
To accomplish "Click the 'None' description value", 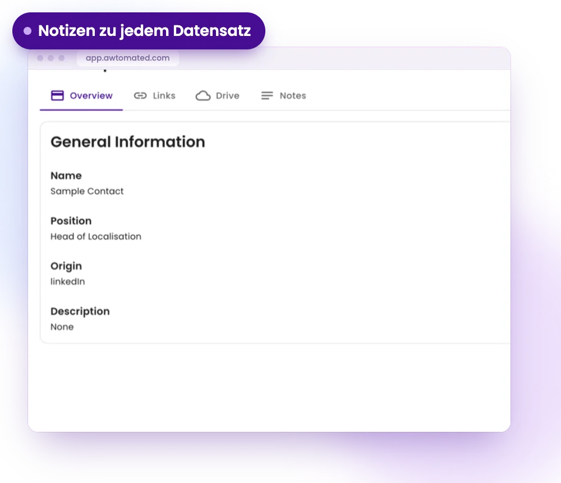I will click(62, 327).
